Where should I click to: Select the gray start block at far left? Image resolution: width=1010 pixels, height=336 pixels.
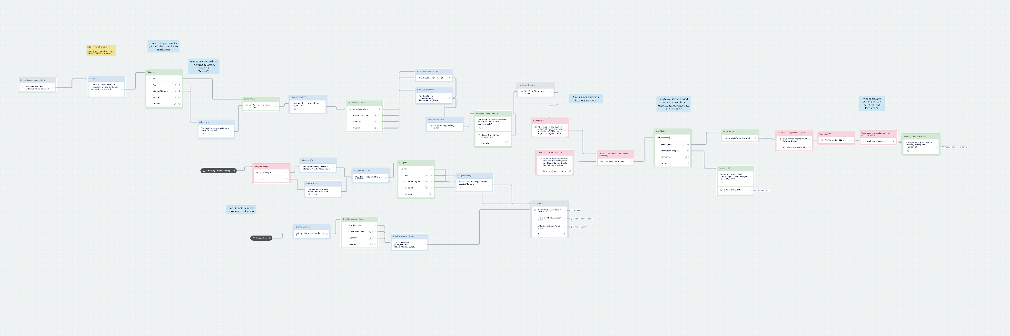[x=38, y=85]
